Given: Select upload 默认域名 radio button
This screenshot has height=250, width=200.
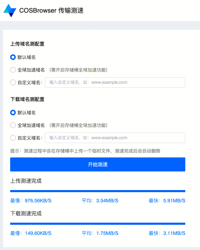Looking at the screenshot, I should 13,57.
